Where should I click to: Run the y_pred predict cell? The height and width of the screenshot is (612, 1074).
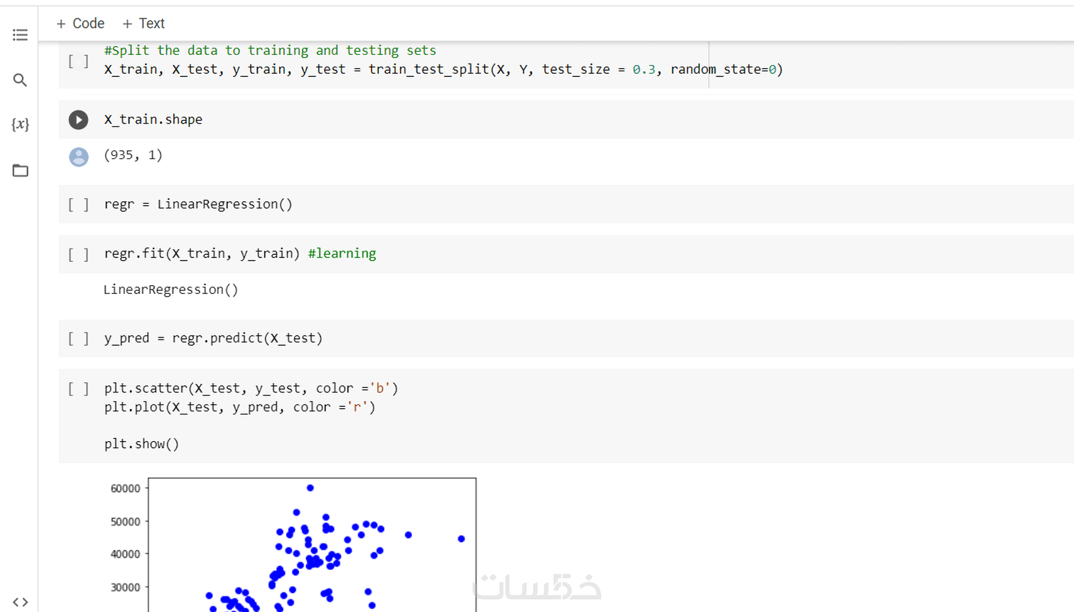click(x=78, y=339)
